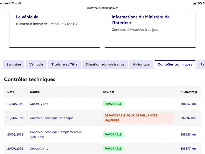
Task: Click the FAVORABLE badge in the 20/07/2022 row
Action: (x=113, y=149)
